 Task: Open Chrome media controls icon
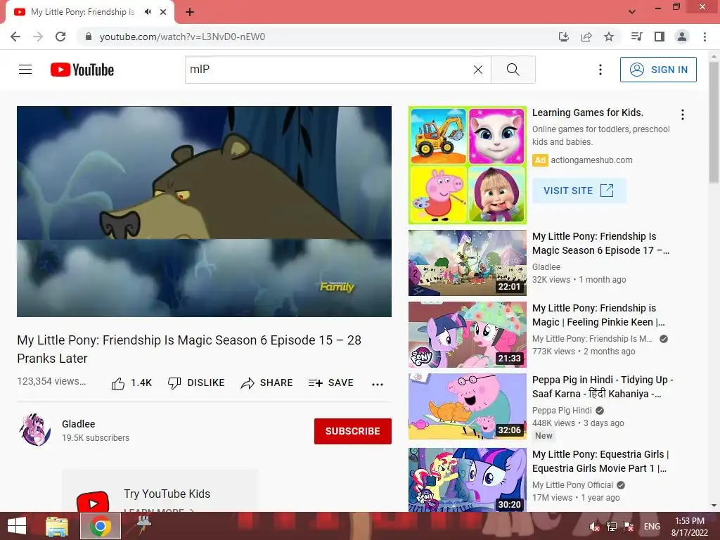tap(636, 37)
